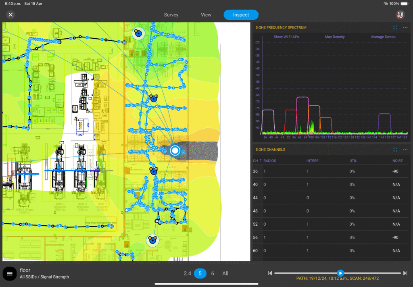Switch to the View tab
Viewport: 413px width, 287px height.
pos(206,15)
